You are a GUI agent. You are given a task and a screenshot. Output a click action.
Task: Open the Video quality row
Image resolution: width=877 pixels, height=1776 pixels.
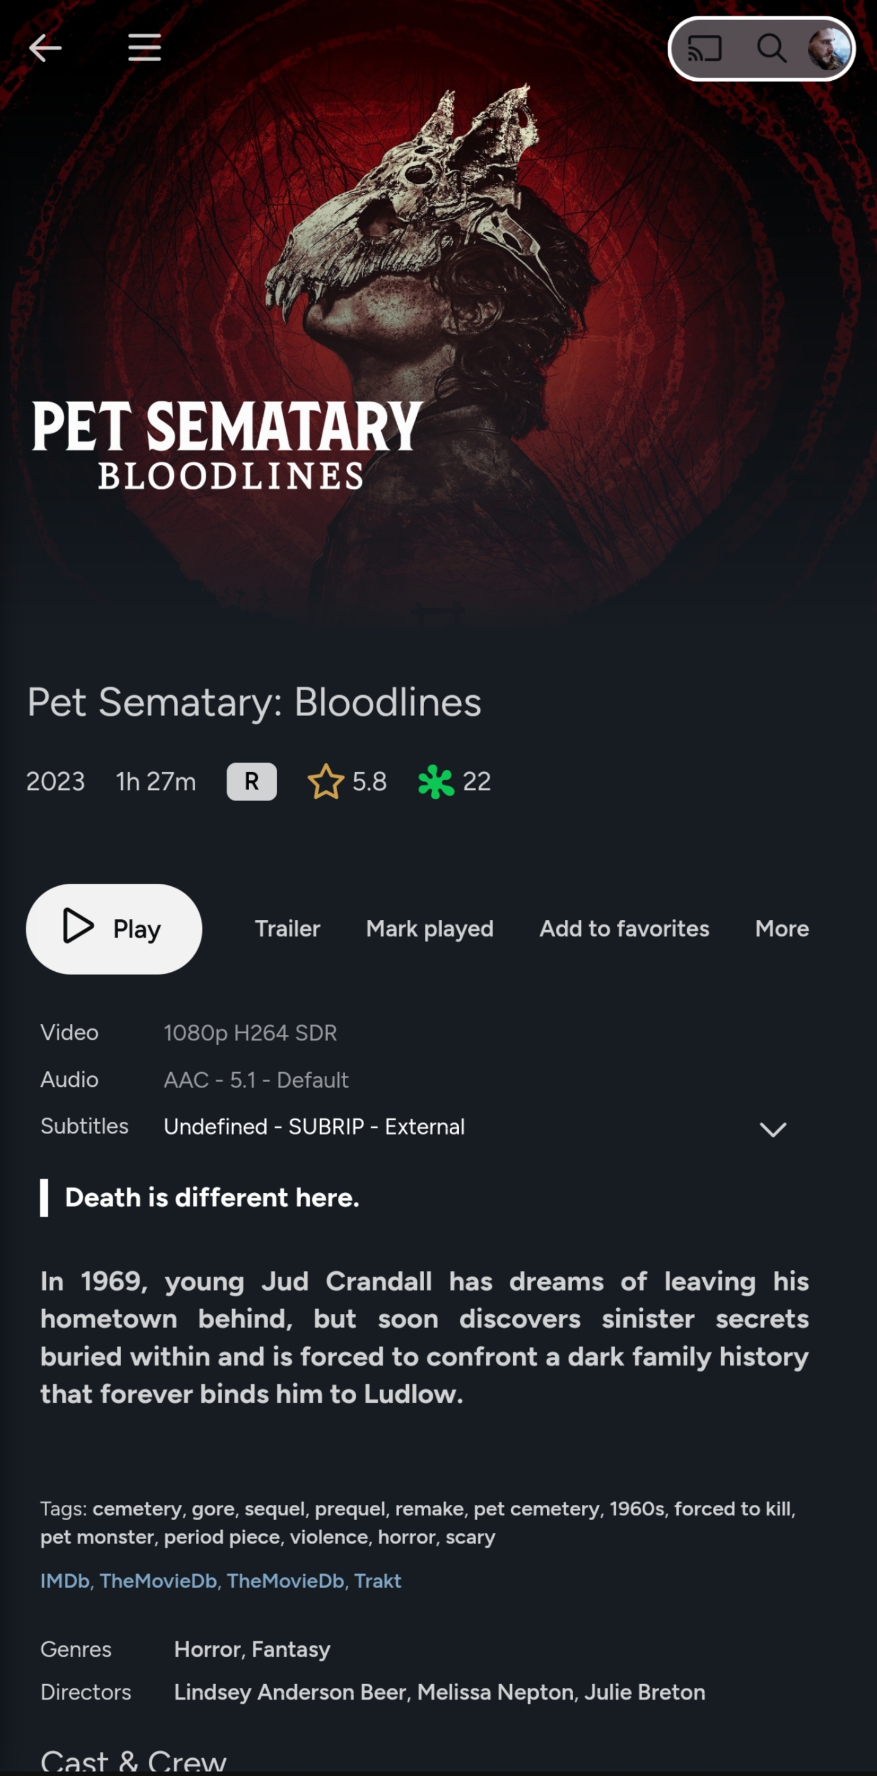[x=250, y=1032]
